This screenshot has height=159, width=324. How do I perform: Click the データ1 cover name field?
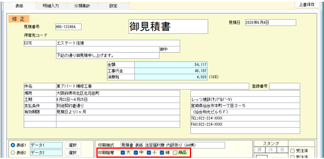(x=46, y=145)
